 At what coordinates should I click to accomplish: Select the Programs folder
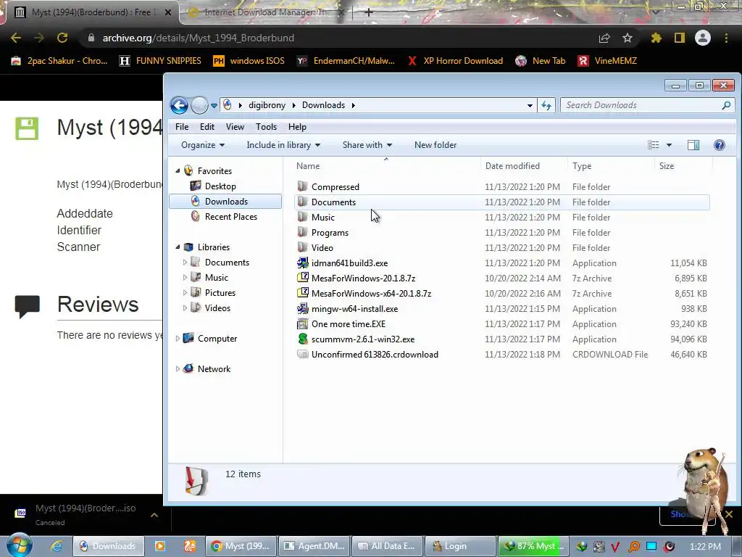(330, 233)
